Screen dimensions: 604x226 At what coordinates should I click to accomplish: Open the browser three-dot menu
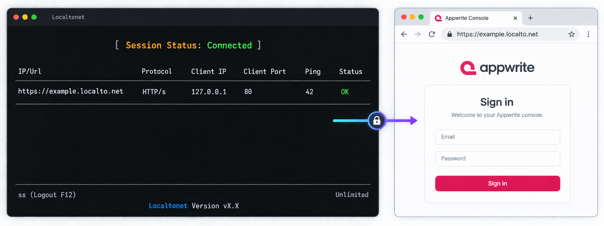(588, 34)
